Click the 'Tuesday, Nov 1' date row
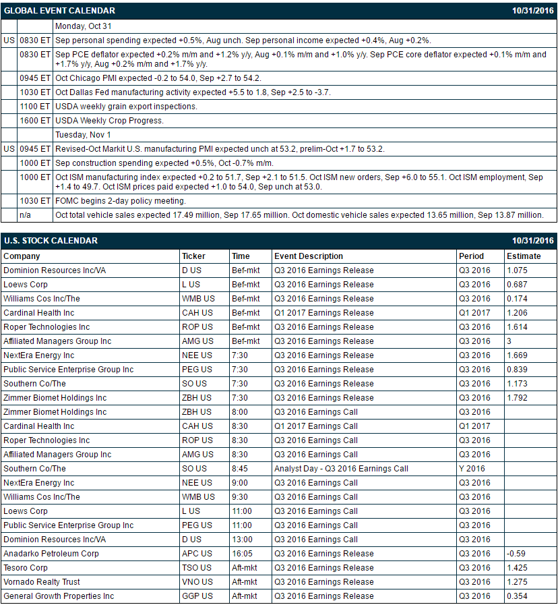 [x=83, y=135]
